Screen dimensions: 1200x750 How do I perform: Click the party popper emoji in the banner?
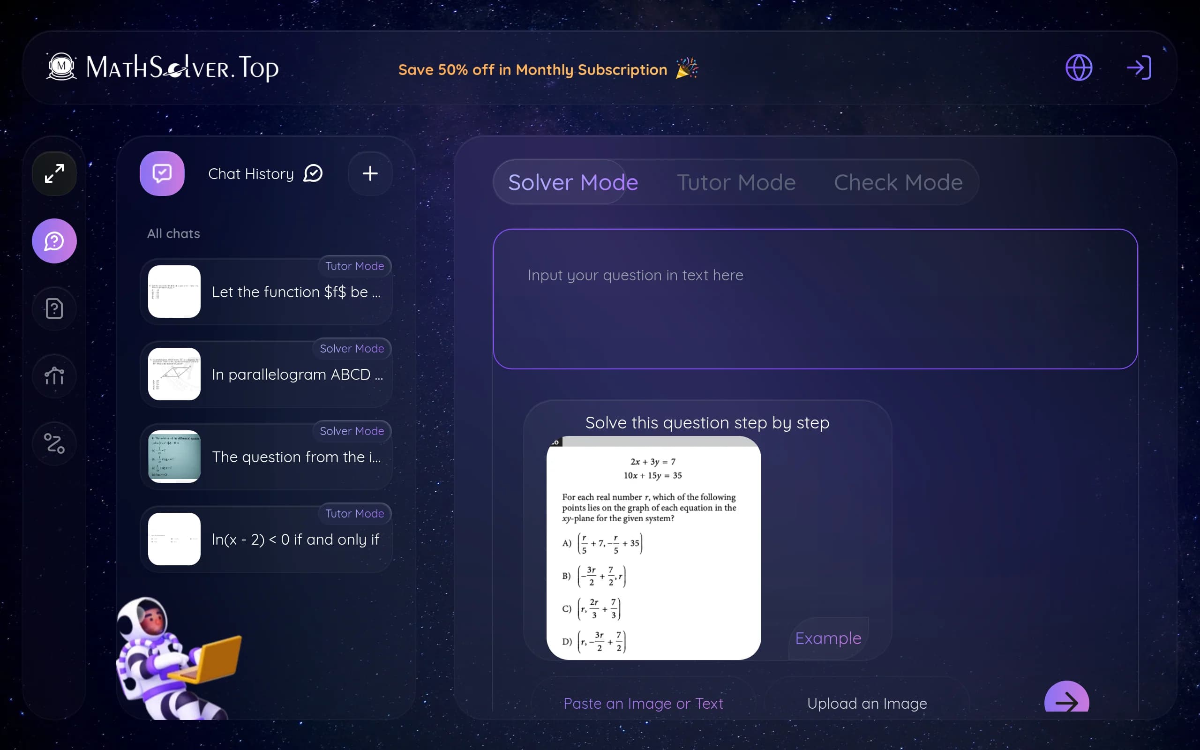coord(687,68)
